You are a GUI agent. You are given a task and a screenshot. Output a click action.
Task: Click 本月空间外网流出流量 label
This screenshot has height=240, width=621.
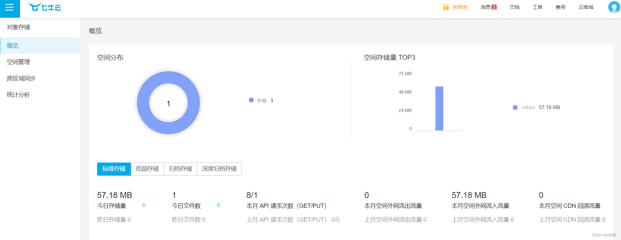(393, 206)
